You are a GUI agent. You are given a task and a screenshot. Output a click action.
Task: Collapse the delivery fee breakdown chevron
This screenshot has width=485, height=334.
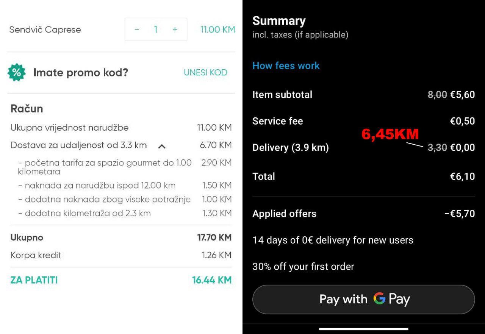click(x=162, y=146)
